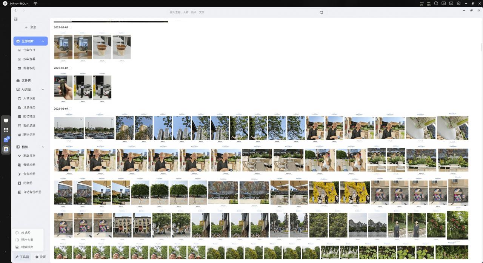Open the transfer tasks icon in top bar

coord(444,3)
